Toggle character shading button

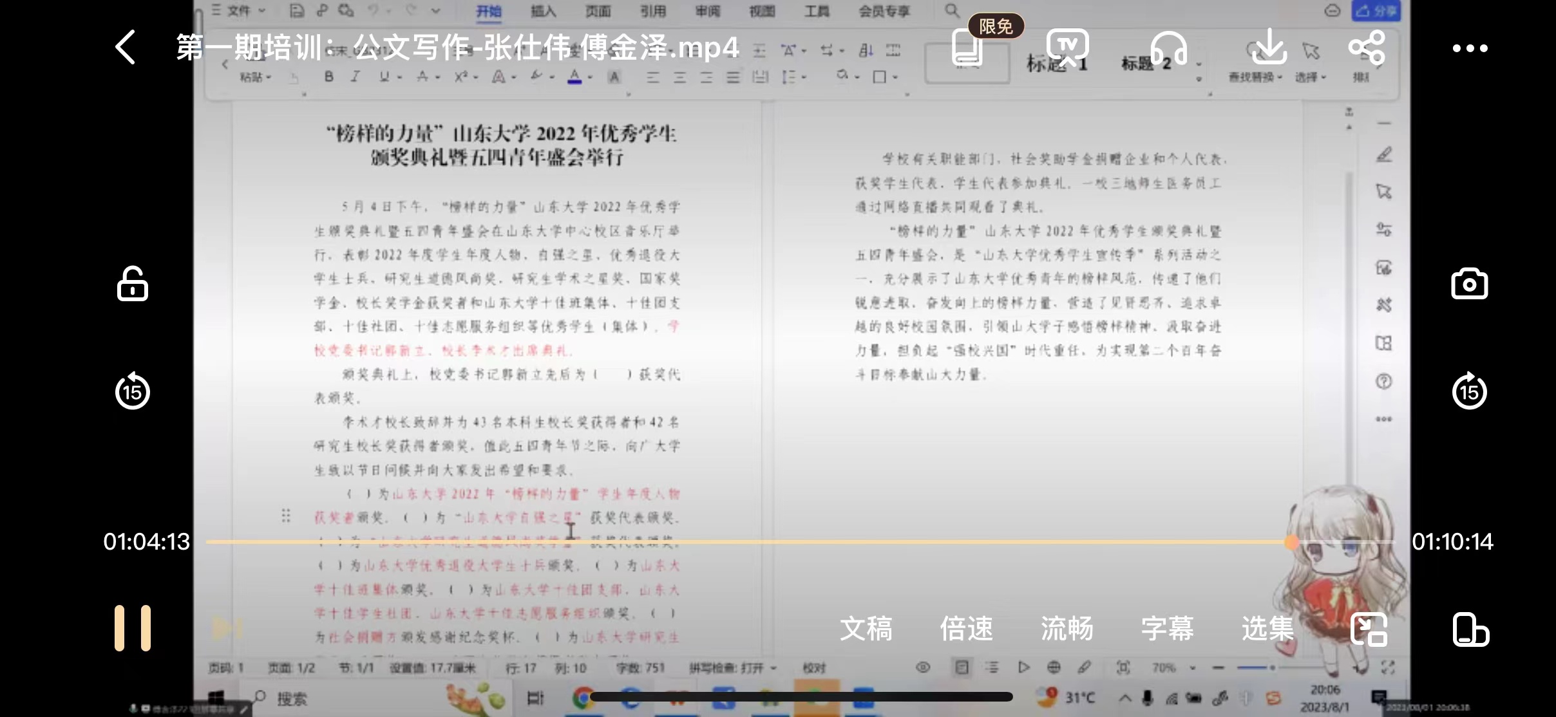pos(614,77)
